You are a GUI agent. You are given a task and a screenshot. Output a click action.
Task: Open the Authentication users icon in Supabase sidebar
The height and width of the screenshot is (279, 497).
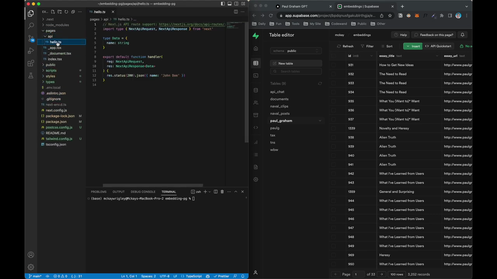pos(255,103)
